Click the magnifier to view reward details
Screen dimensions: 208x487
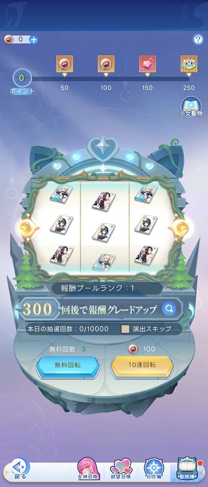pyautogui.click(x=169, y=309)
